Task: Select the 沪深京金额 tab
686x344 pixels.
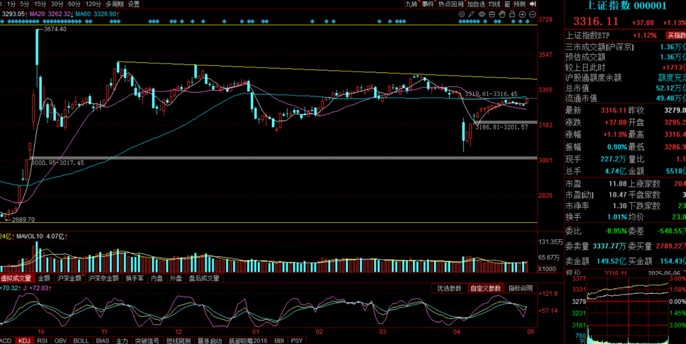Action: (104, 277)
